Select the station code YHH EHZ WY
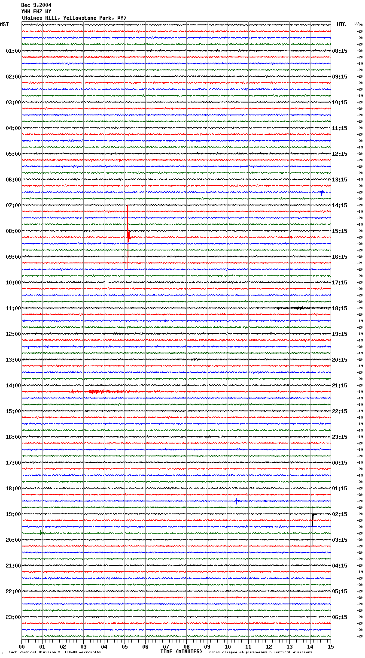Viewport: 365px width, 658px height. (x=36, y=12)
